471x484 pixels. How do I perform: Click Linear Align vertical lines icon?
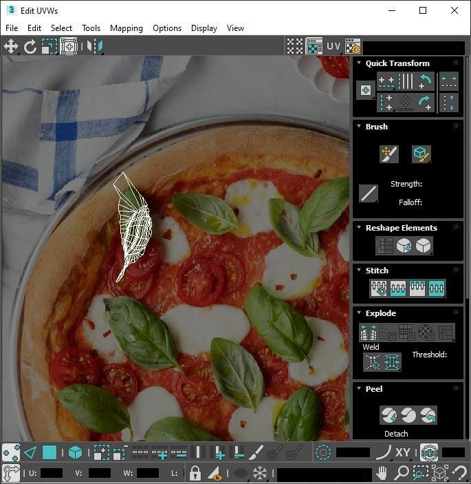coord(406,81)
